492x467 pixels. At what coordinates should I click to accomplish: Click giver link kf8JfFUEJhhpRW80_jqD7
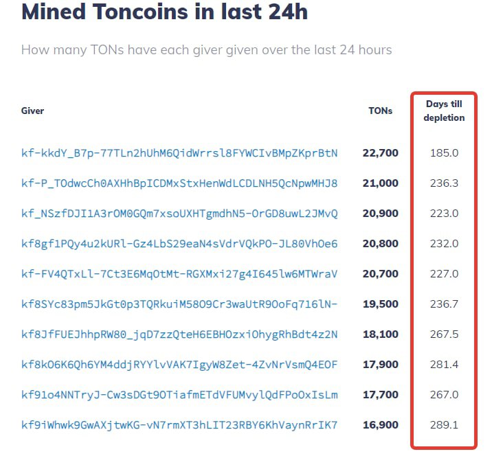pos(179,334)
